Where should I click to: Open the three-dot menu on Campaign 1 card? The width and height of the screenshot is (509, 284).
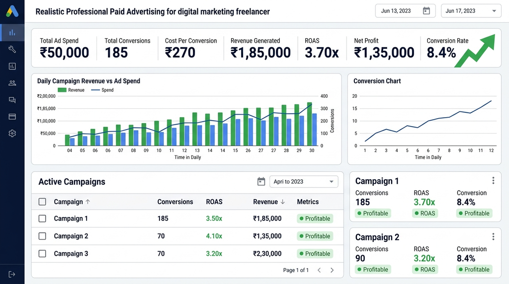point(493,181)
